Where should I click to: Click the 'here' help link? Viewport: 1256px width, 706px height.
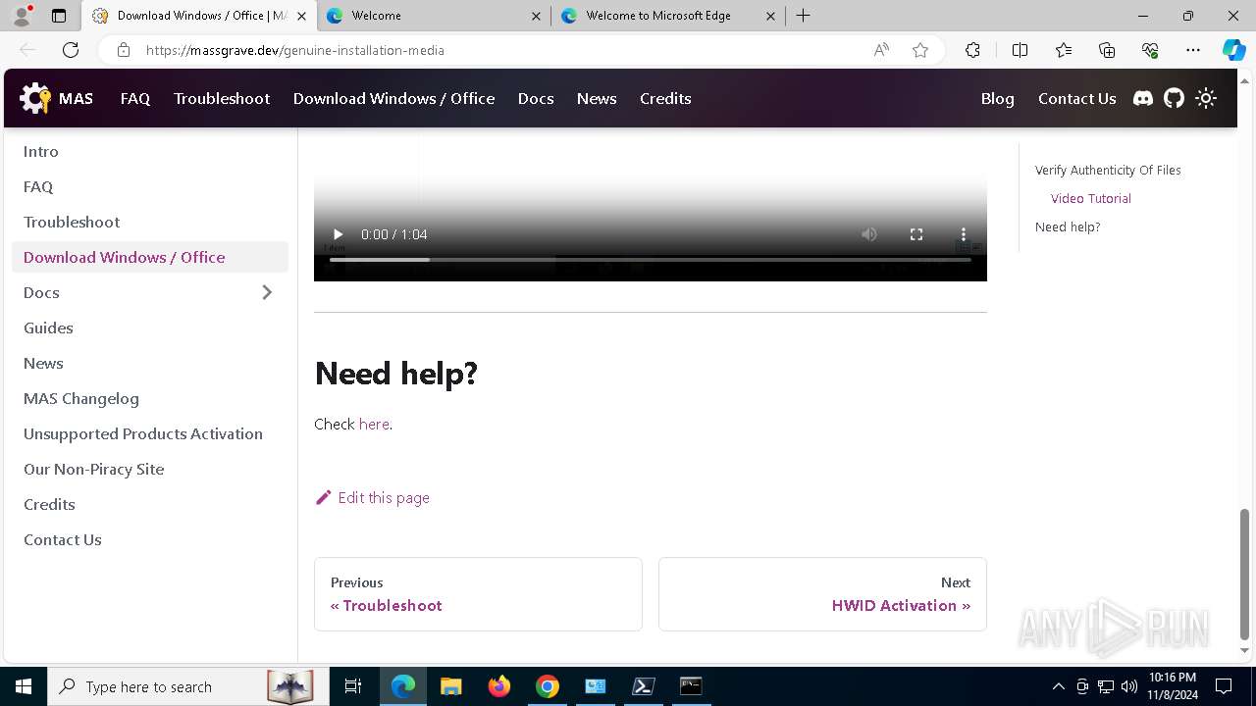click(374, 424)
